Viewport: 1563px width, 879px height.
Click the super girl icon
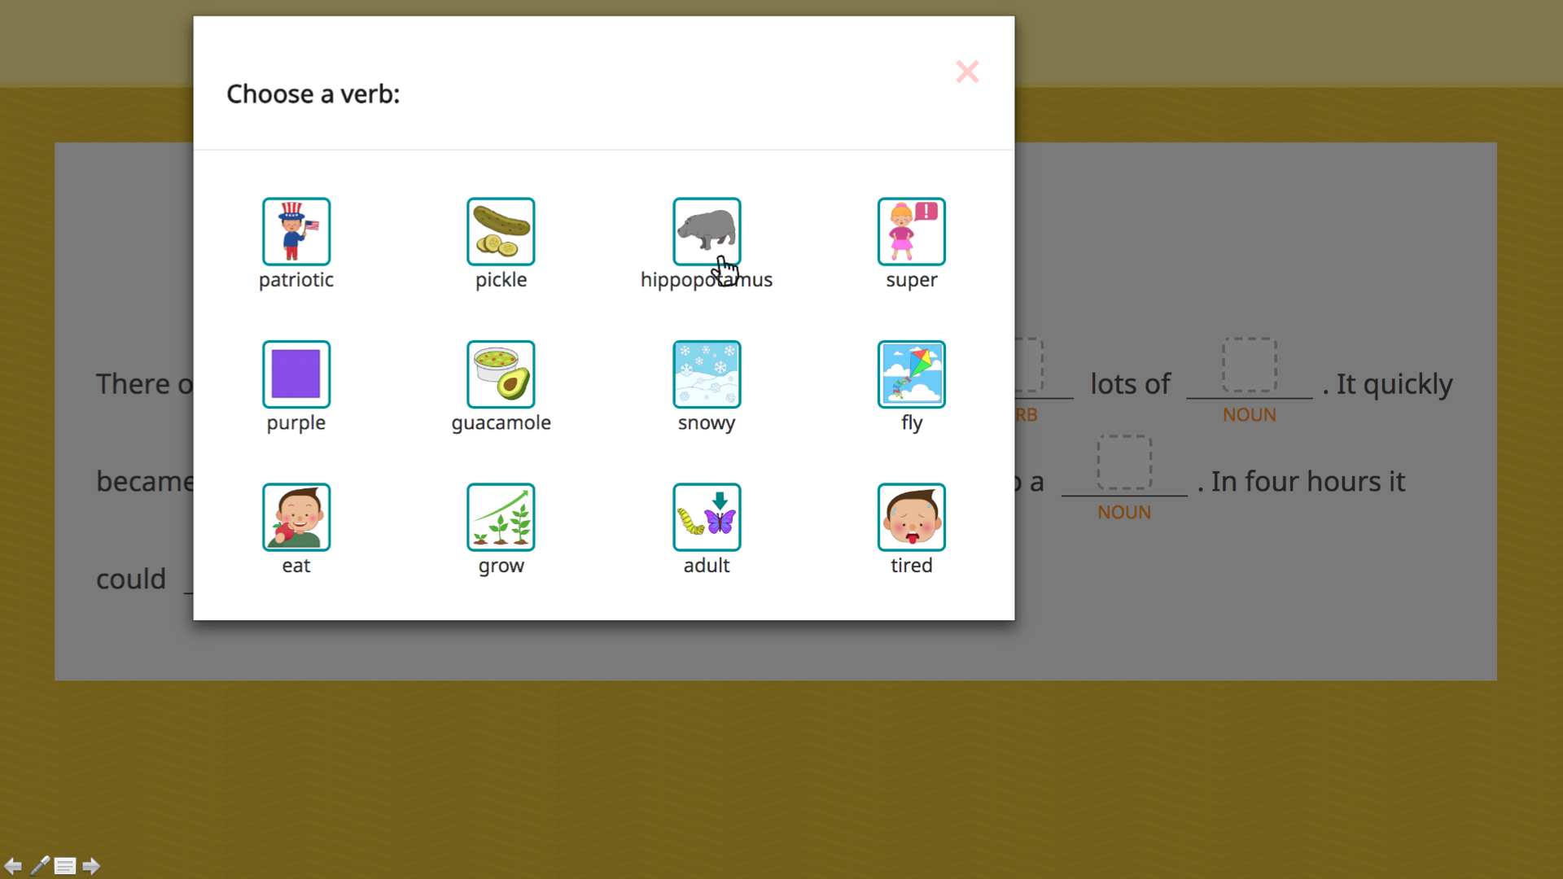pyautogui.click(x=911, y=232)
